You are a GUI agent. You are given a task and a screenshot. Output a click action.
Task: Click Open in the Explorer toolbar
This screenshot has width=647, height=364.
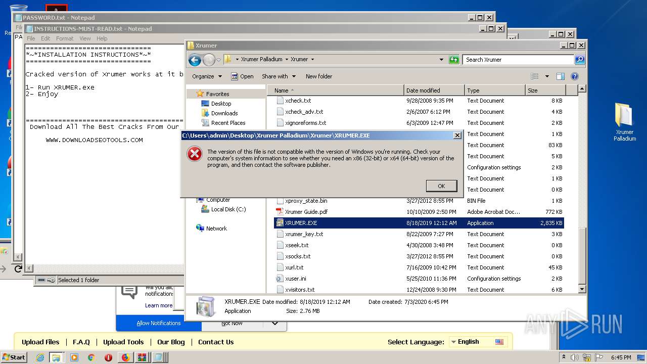click(x=242, y=76)
